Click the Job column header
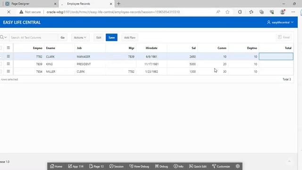 click(90, 48)
